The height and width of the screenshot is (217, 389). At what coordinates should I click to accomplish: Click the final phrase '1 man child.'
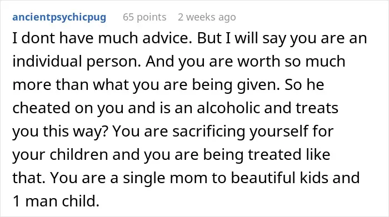pos(56,201)
